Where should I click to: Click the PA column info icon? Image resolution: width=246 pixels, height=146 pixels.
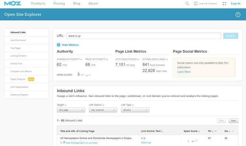[x=212, y=131]
